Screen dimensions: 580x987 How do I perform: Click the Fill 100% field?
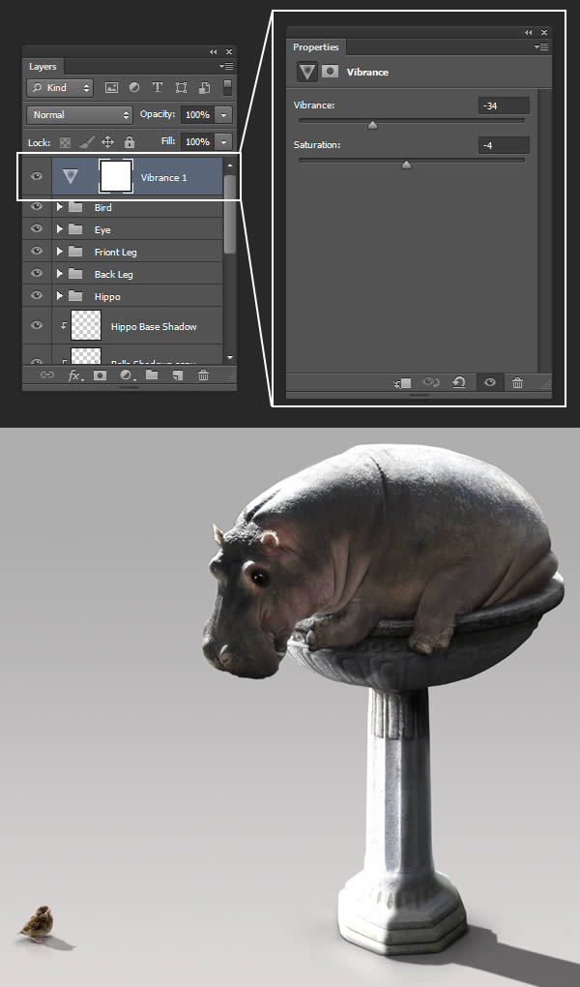tap(198, 141)
